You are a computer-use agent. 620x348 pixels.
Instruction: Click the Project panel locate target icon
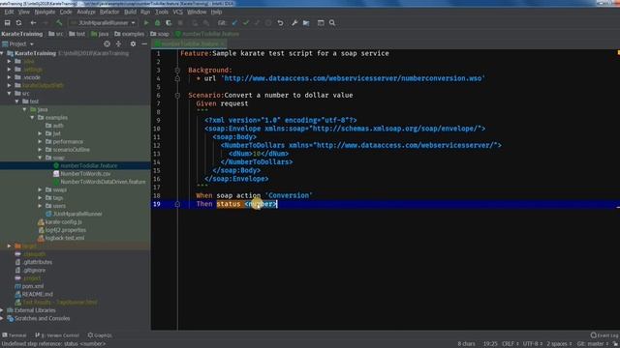click(x=107, y=43)
